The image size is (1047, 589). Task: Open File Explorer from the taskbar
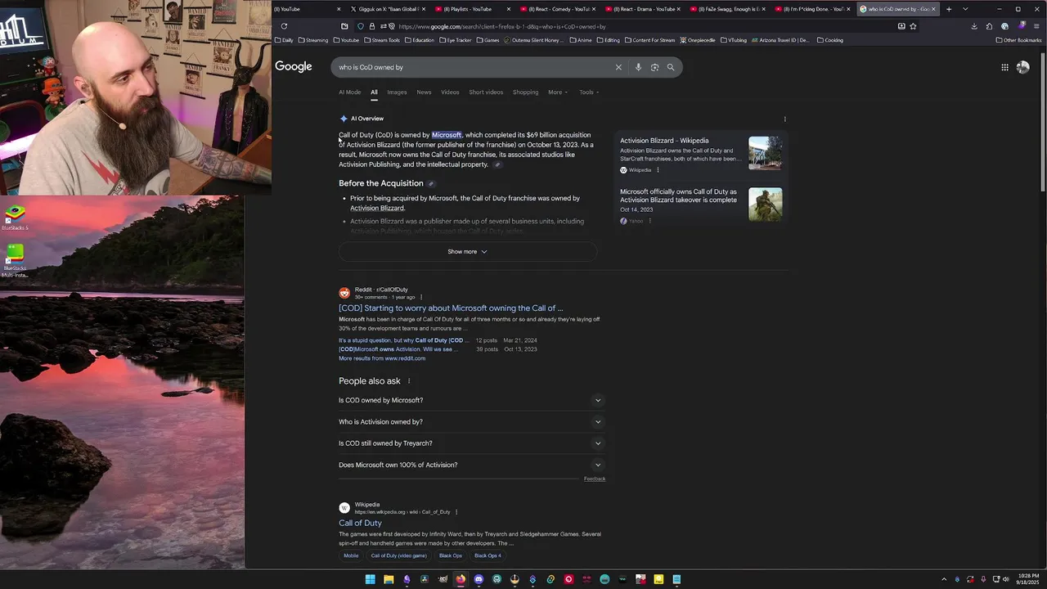[x=389, y=579]
